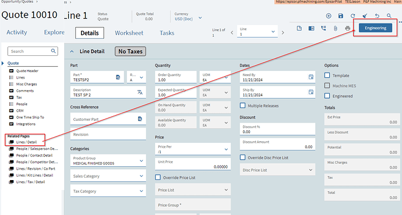The image size is (402, 215).
Task: Open the Product Group dropdown
Action: point(141,161)
